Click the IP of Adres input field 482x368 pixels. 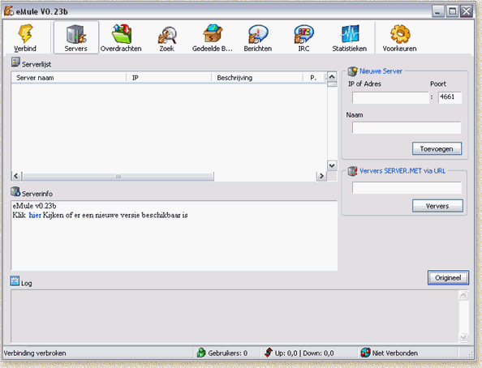pyautogui.click(x=390, y=98)
